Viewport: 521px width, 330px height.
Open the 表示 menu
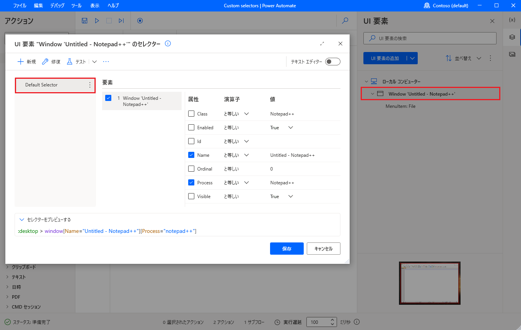(95, 6)
